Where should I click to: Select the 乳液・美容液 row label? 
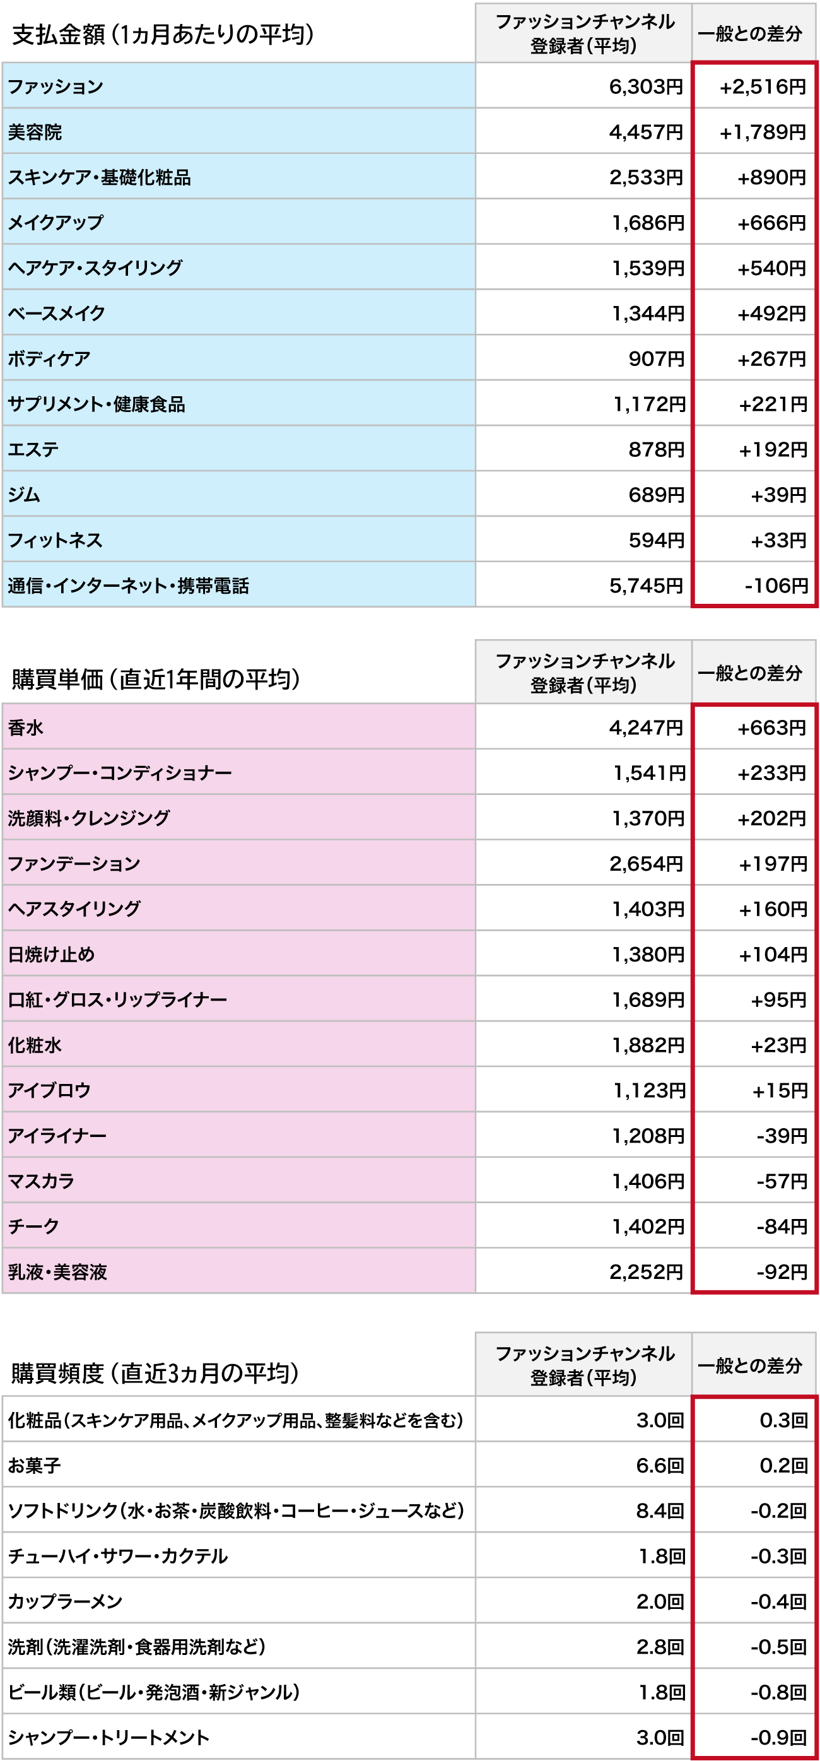[58, 1272]
